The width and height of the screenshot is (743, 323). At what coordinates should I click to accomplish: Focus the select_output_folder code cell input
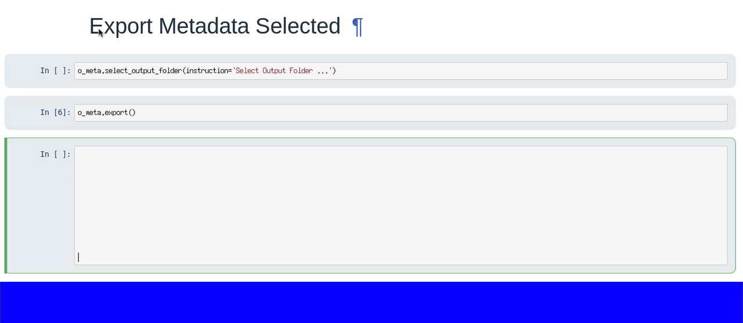coord(522,71)
